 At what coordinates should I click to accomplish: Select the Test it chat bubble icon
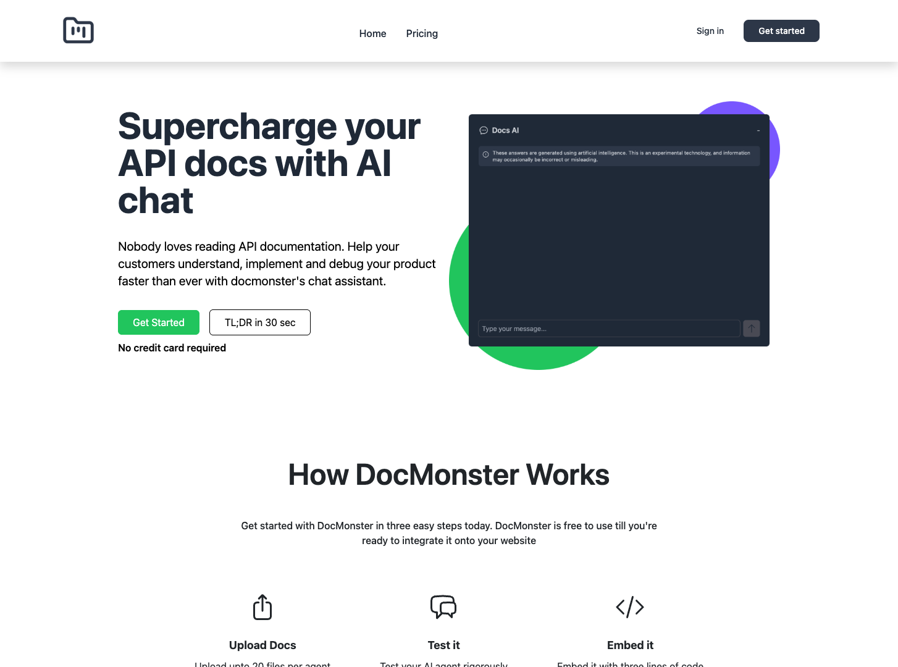click(x=443, y=607)
